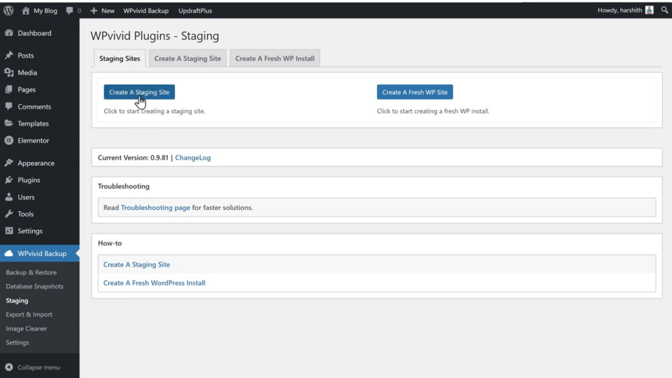This screenshot has height=378, width=672.
Task: Switch to the Create A Fresh WP Install tab
Action: click(x=274, y=58)
